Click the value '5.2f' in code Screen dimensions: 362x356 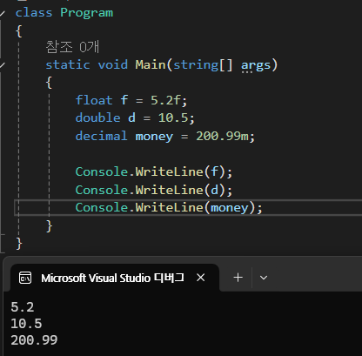165,100
